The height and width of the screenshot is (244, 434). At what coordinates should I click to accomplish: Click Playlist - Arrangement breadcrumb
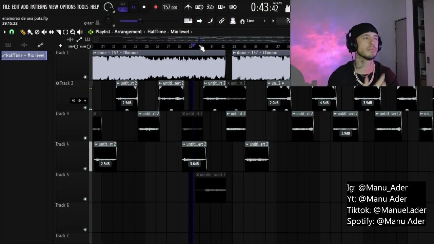pos(119,32)
